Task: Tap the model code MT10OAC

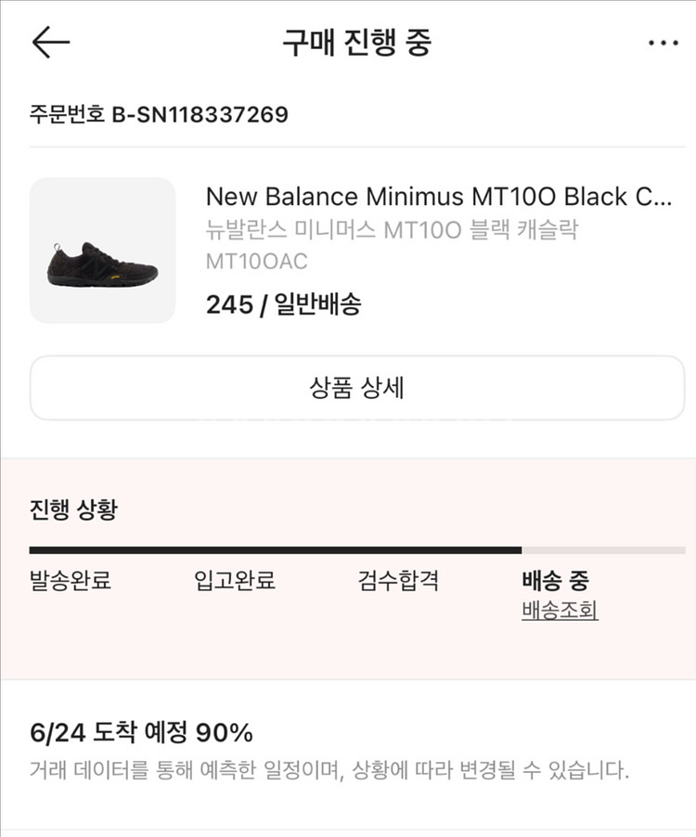Action: coord(256,262)
